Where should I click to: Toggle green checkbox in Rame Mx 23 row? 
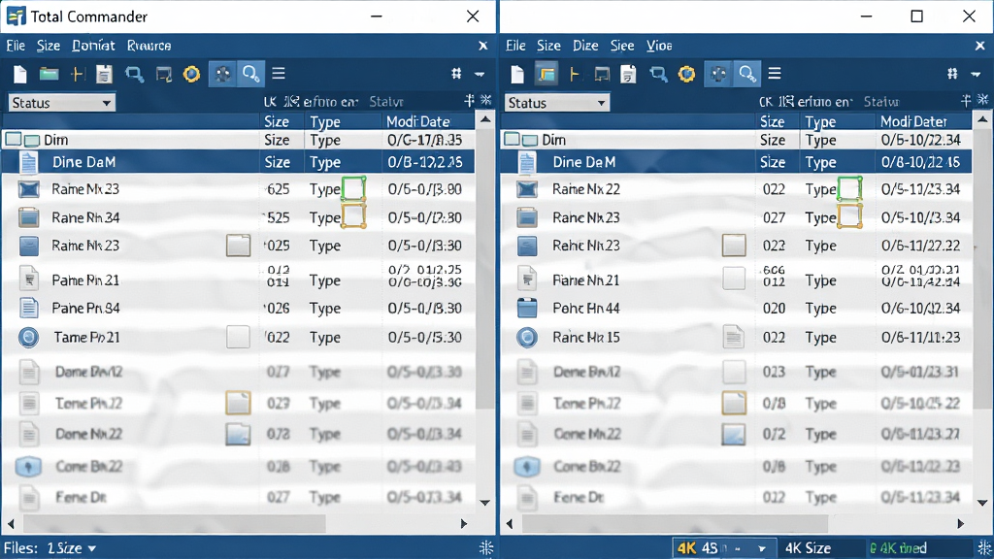[x=353, y=189]
